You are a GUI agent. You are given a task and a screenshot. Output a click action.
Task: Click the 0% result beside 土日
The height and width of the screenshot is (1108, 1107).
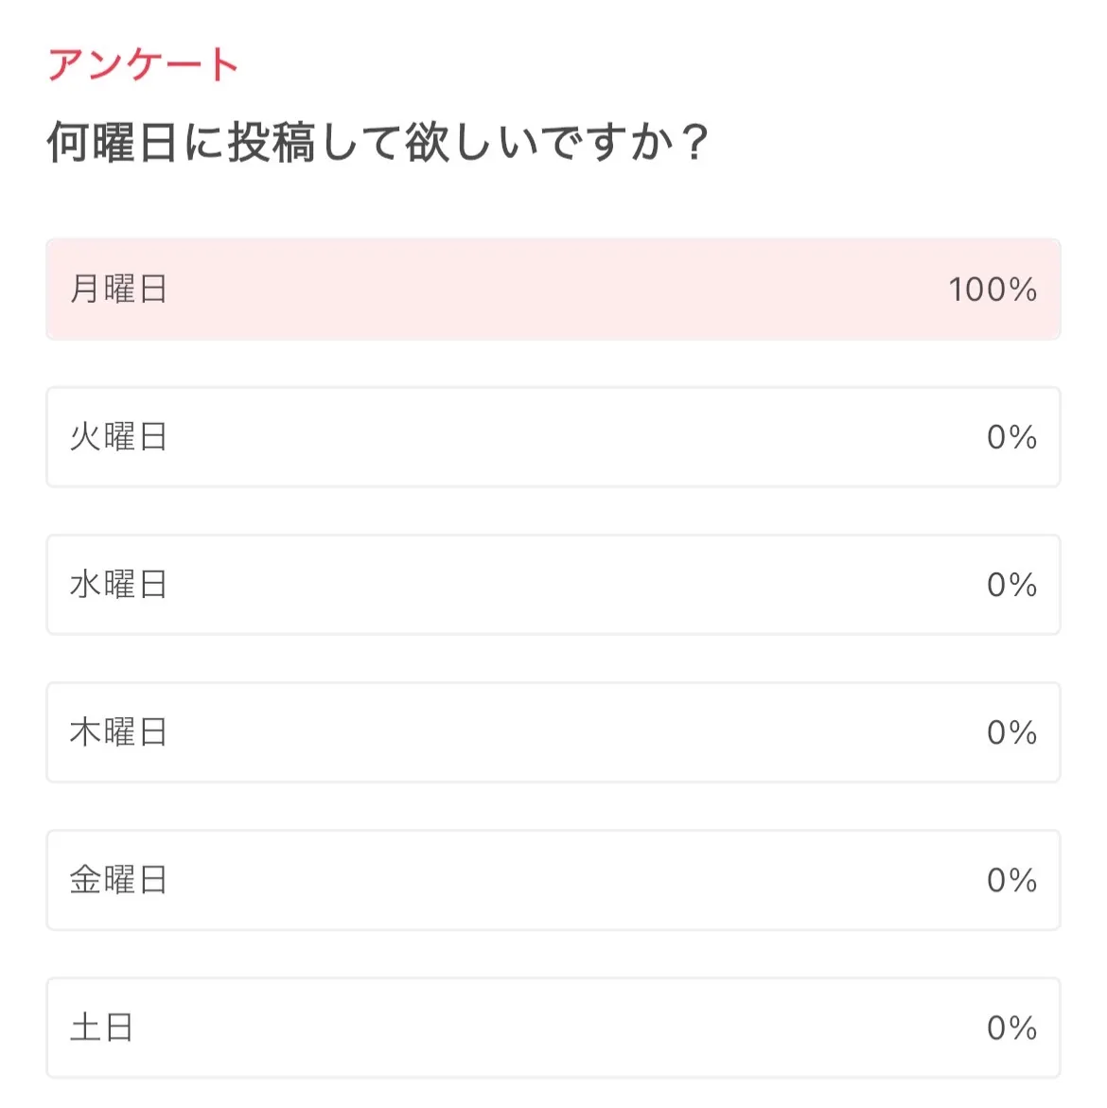click(x=1011, y=1028)
